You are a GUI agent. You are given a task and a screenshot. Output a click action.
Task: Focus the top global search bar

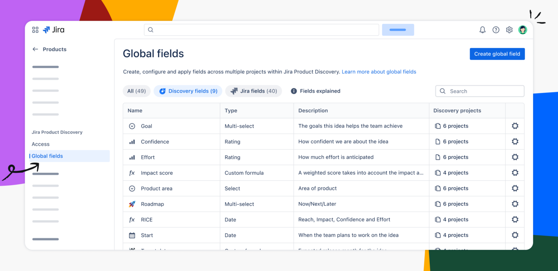pos(262,30)
